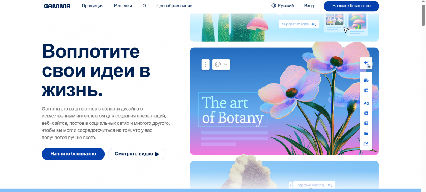
Task: Open the form edit icon at sidebar bottom
Action: tap(366, 144)
